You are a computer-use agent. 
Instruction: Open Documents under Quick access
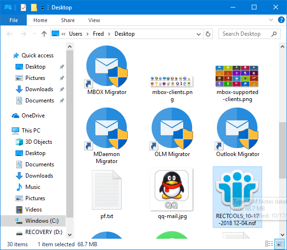(40, 101)
